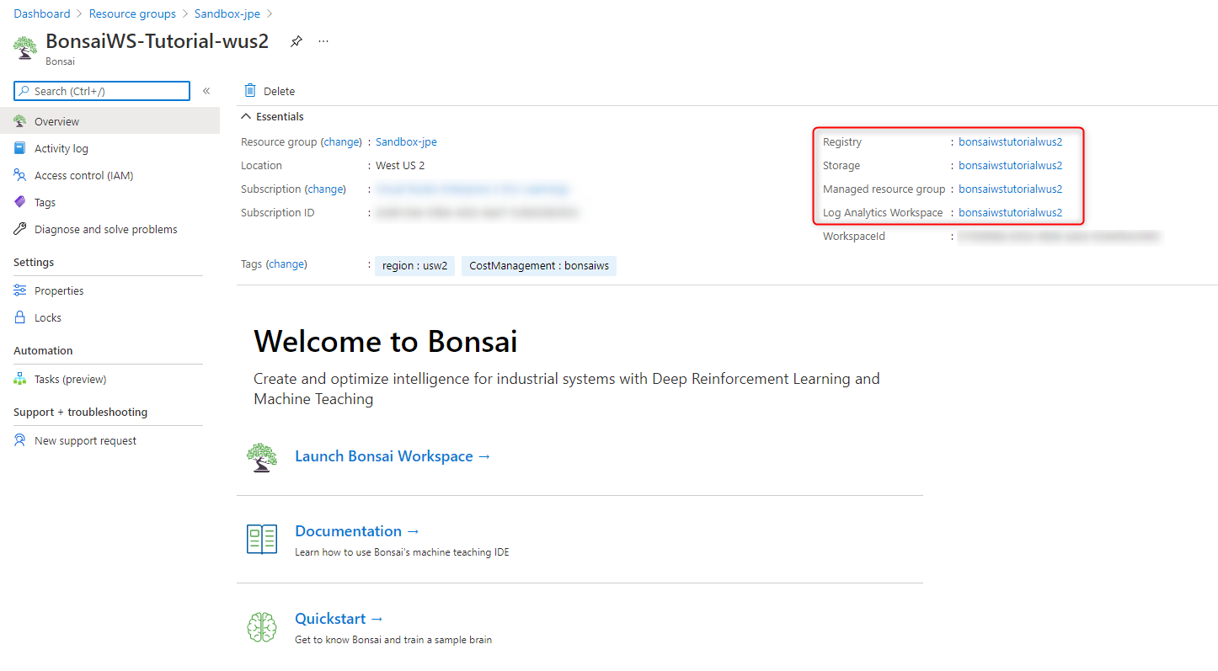Click the Bonsai tree icon beside Launch link
This screenshot has width=1218, height=671.
click(x=262, y=457)
